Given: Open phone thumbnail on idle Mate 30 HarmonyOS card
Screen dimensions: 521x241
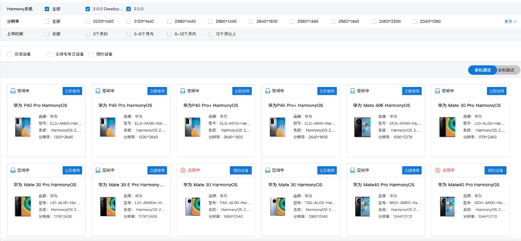Looking at the screenshot, I should click(x=278, y=207).
